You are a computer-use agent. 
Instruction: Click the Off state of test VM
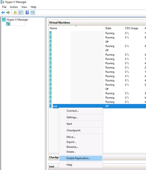pos(107,106)
